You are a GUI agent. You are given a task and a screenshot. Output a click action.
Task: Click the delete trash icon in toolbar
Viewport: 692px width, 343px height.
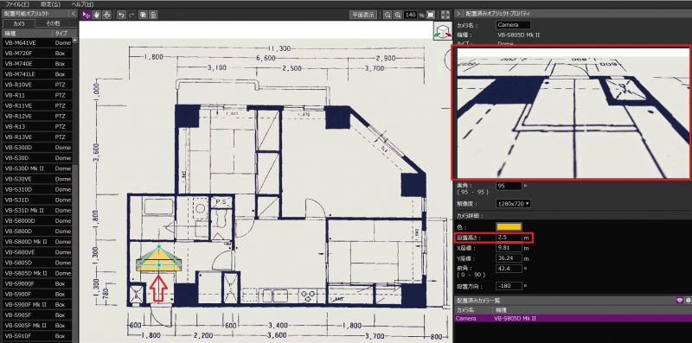(x=153, y=15)
